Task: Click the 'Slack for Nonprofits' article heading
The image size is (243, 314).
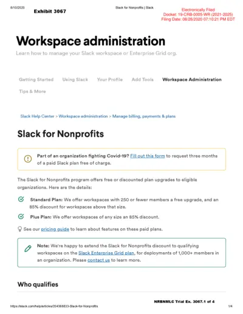Action: click(x=61, y=134)
